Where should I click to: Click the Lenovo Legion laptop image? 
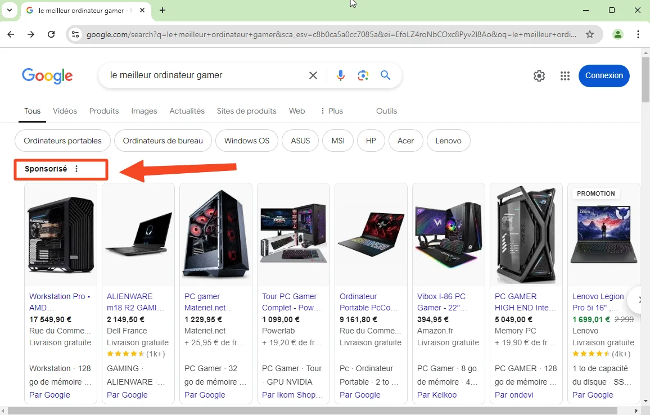pyautogui.click(x=604, y=234)
